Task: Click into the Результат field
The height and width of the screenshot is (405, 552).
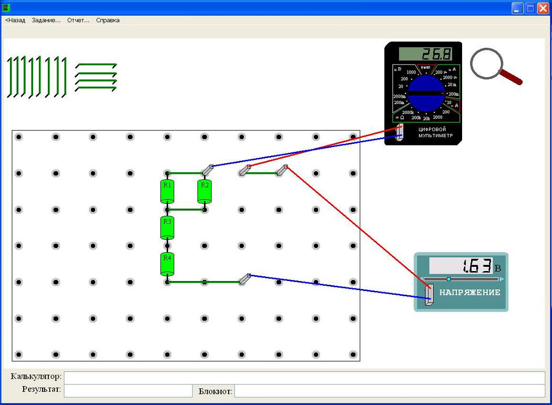Action: (x=128, y=391)
